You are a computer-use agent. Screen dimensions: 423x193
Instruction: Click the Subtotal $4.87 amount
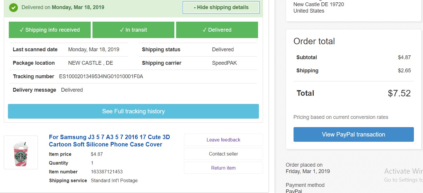404,57
